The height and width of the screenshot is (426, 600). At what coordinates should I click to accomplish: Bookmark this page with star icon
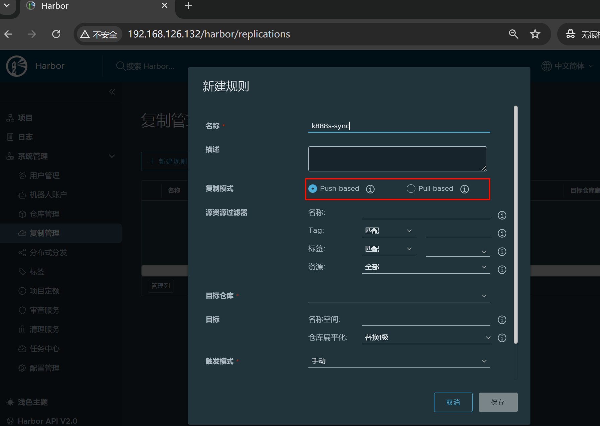pyautogui.click(x=535, y=34)
